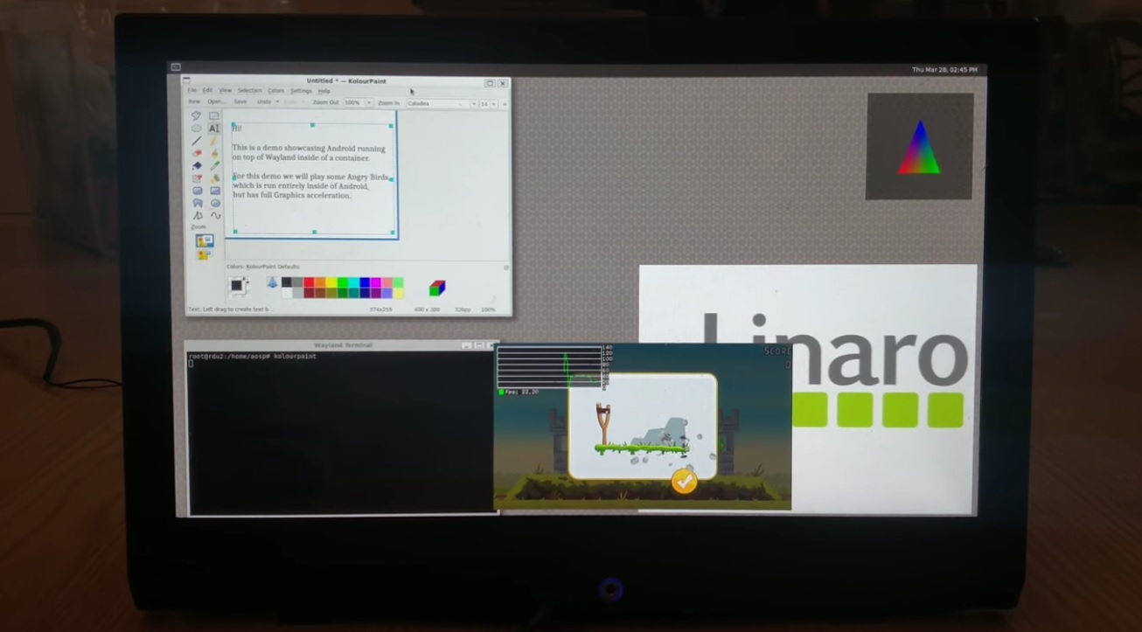Open the Undo history dropdown arrow
Screen dimensions: 1142x632
click(x=277, y=102)
